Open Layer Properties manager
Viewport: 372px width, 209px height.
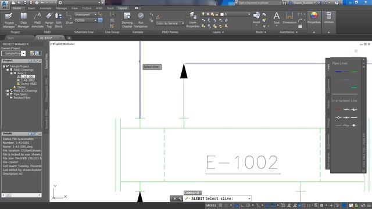[x=192, y=20]
